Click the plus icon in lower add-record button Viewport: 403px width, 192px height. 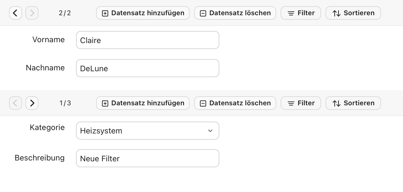105,104
